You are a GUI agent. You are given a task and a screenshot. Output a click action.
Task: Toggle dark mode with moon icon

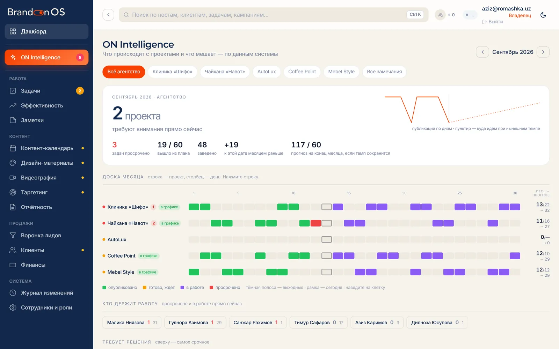point(543,15)
